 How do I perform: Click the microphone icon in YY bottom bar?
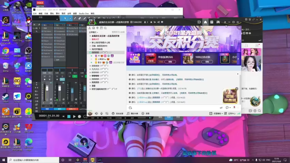[x=101, y=113]
